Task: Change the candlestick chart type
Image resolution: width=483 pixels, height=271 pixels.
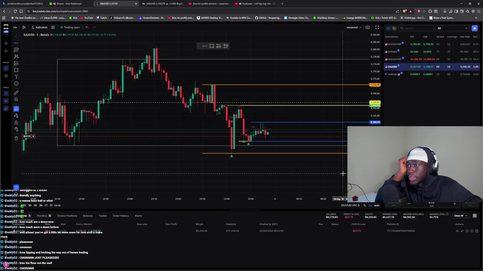Action: coord(24,27)
